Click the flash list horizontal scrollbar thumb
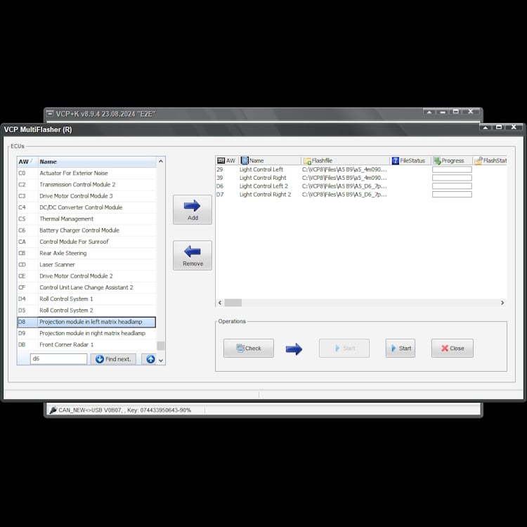This screenshot has height=527, width=527. coord(233,302)
